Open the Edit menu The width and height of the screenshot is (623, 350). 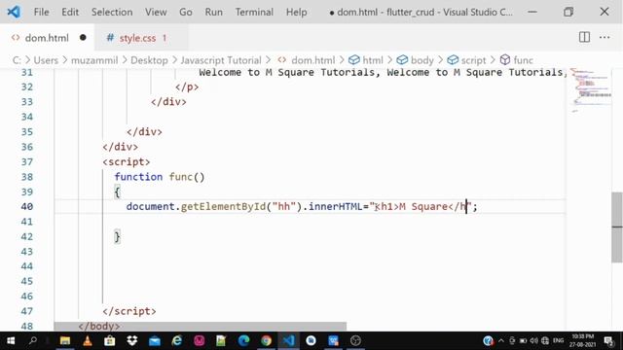click(x=70, y=12)
